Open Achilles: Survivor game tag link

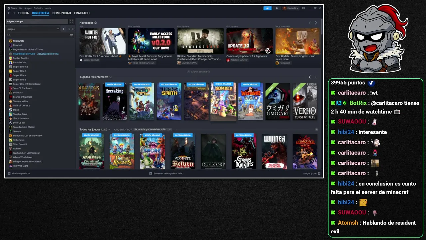[x=237, y=60]
